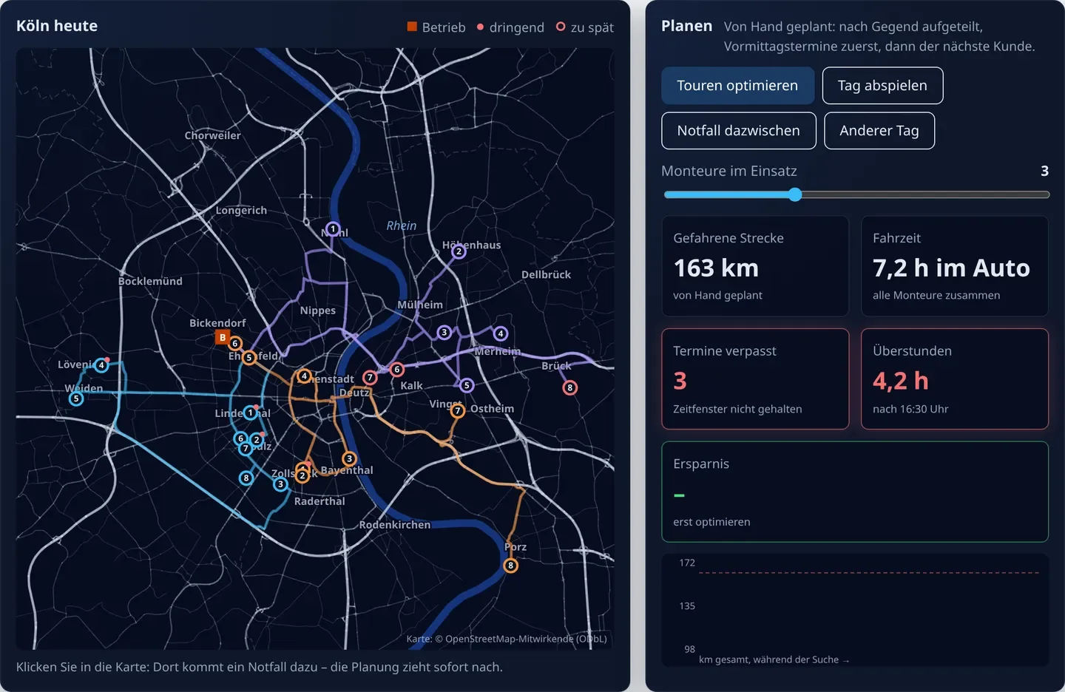Select orange stop 4 at Innenstadt
The width and height of the screenshot is (1065, 692).
click(303, 376)
